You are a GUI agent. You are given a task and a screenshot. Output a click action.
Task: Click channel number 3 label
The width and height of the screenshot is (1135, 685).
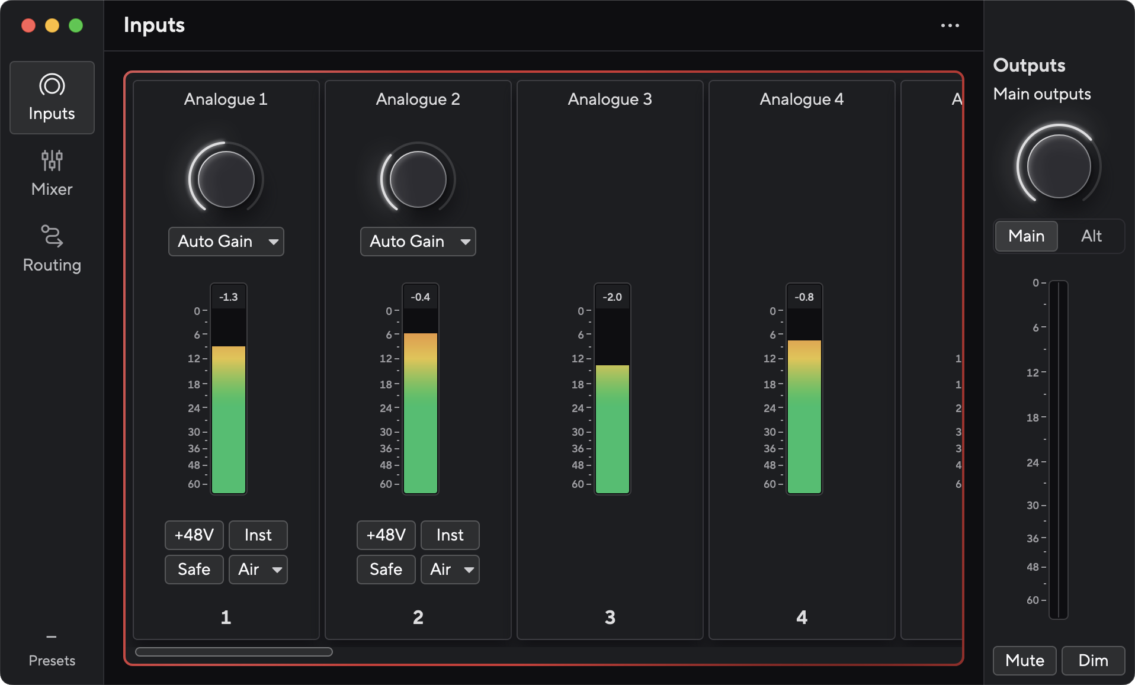(610, 618)
